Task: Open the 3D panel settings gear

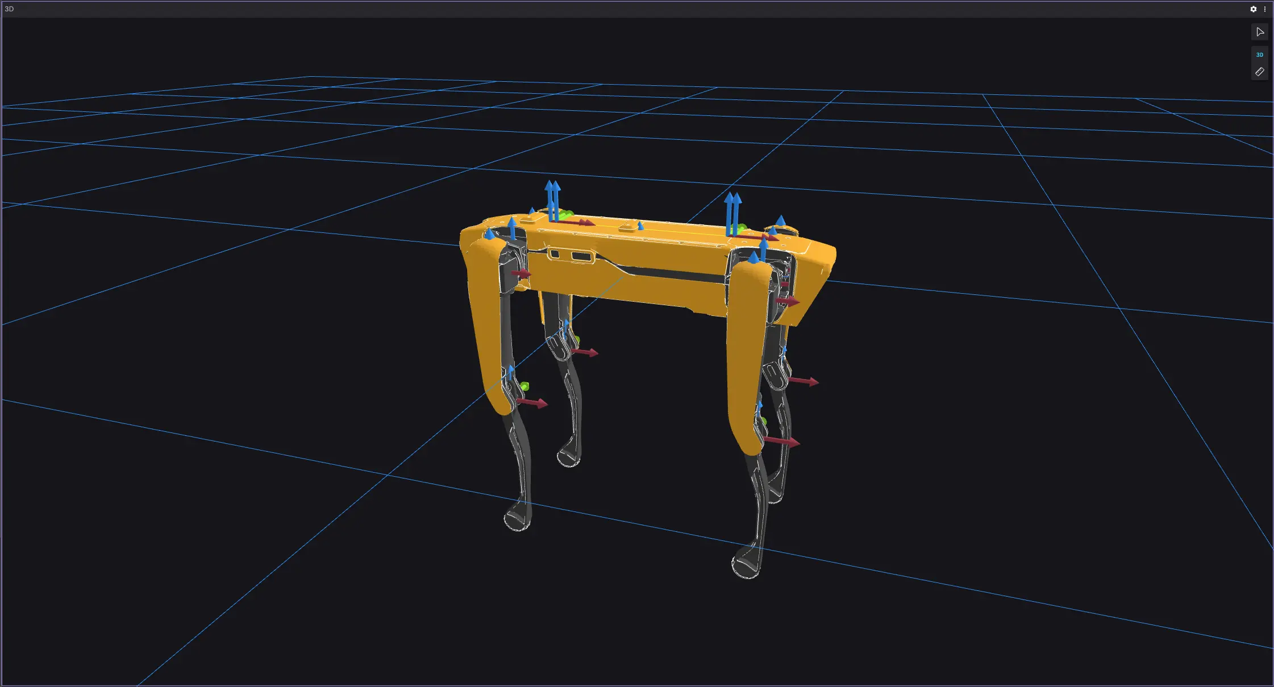Action: (1254, 9)
